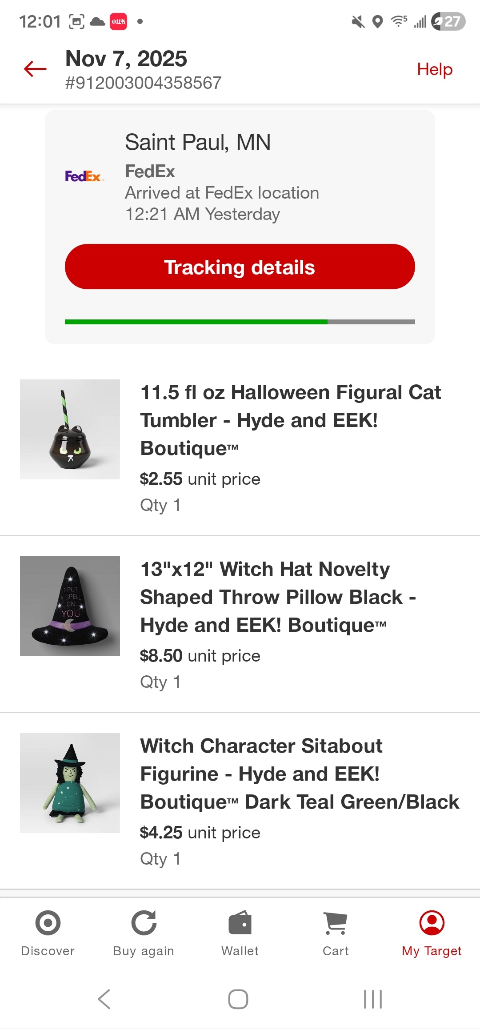The image size is (480, 1029).
Task: Open the Wallet tab
Action: point(240,932)
